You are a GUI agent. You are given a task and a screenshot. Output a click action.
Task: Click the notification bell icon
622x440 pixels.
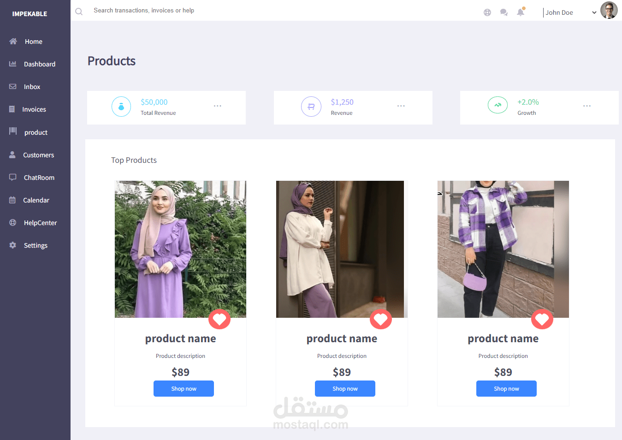(521, 12)
